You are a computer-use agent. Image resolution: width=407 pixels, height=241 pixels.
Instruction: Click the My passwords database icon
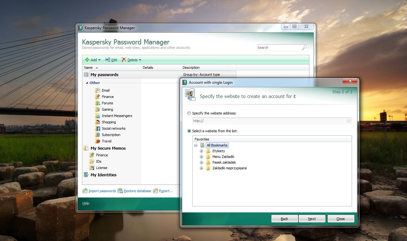(x=86, y=75)
